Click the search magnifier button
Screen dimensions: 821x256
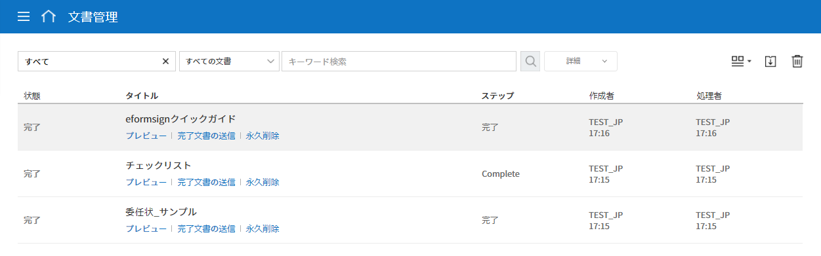(530, 62)
